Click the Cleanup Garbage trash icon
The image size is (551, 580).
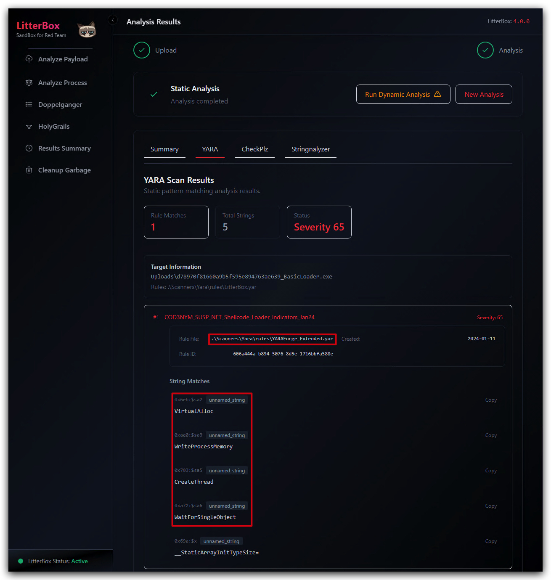(29, 170)
